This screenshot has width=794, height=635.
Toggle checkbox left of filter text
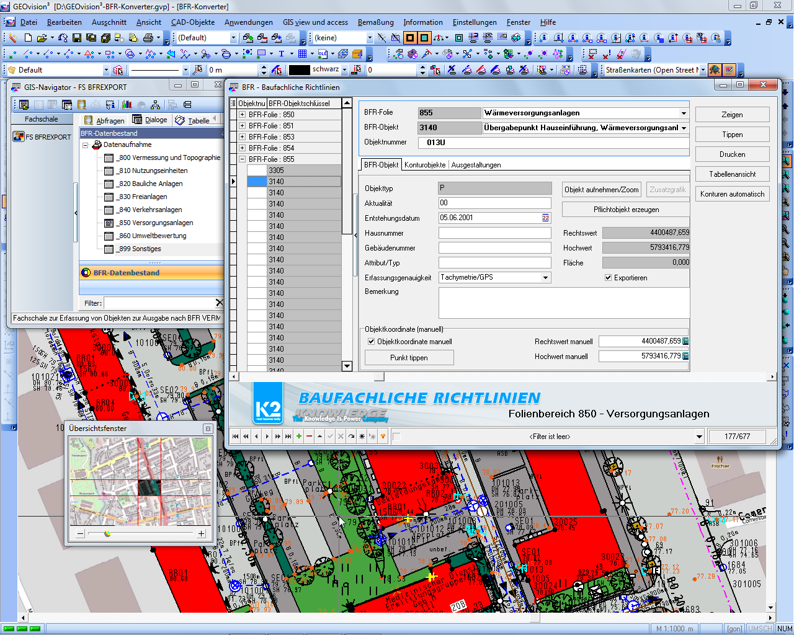(x=396, y=437)
